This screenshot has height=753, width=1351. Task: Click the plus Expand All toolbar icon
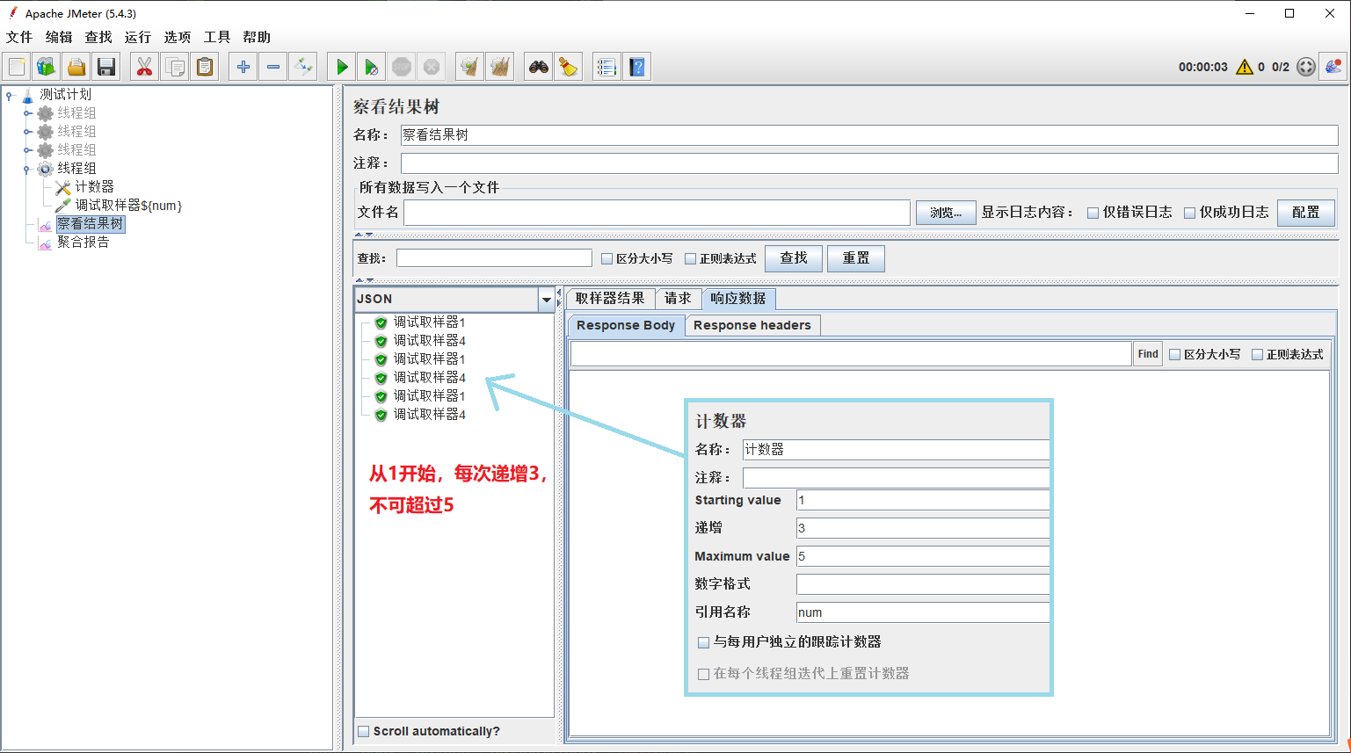click(243, 67)
